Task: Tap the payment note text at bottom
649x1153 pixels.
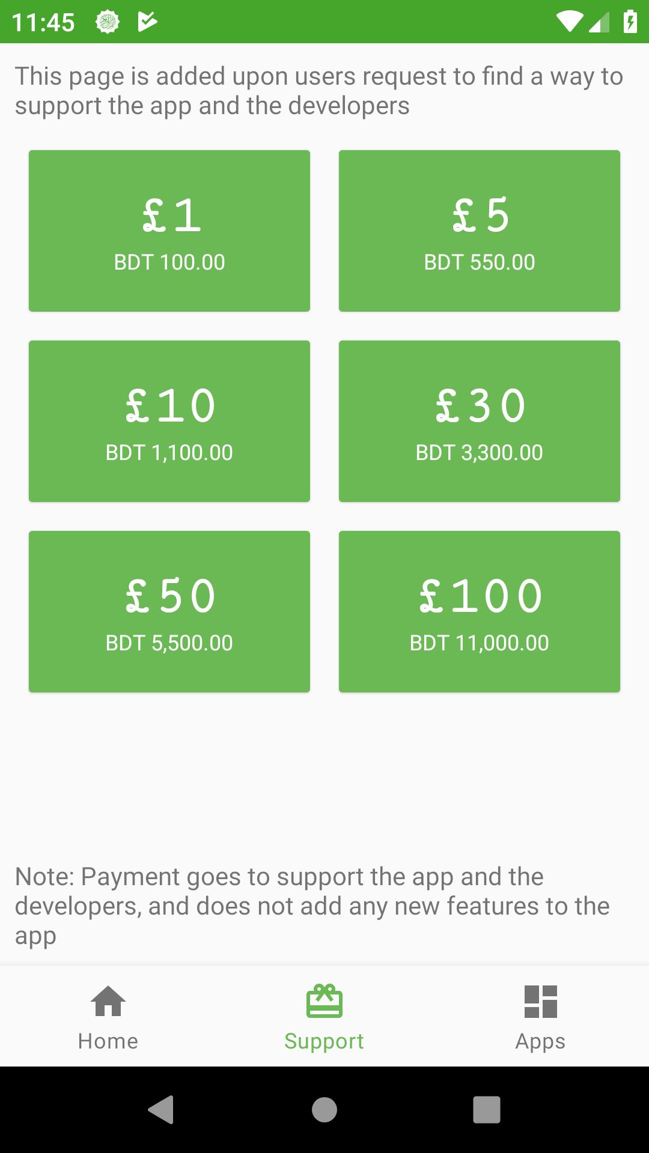Action: (x=312, y=906)
